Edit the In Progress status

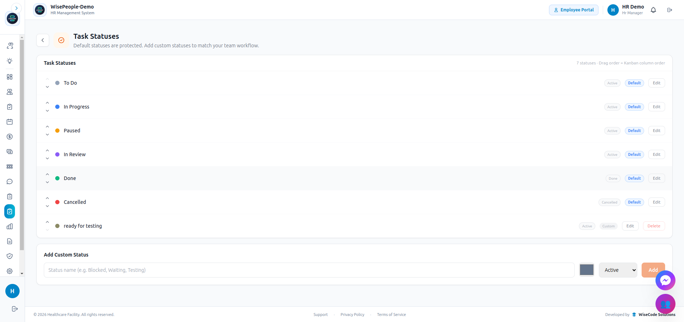[657, 107]
